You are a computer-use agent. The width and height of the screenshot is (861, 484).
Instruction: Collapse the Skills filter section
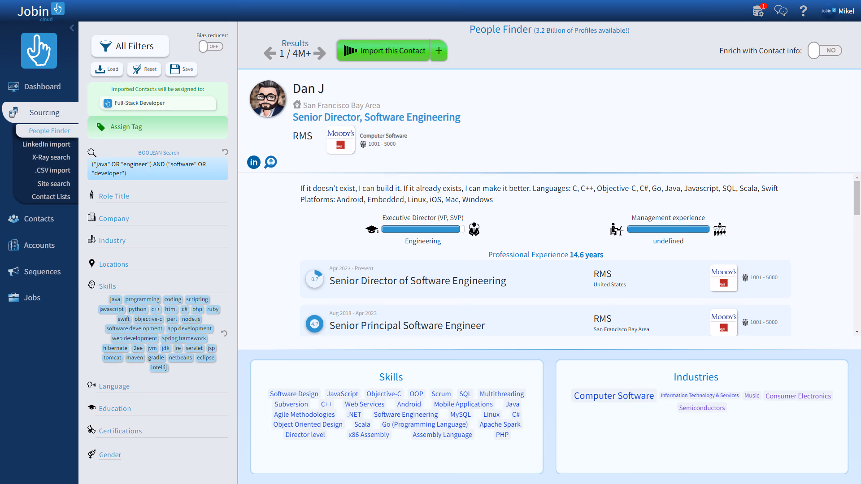[x=107, y=286]
